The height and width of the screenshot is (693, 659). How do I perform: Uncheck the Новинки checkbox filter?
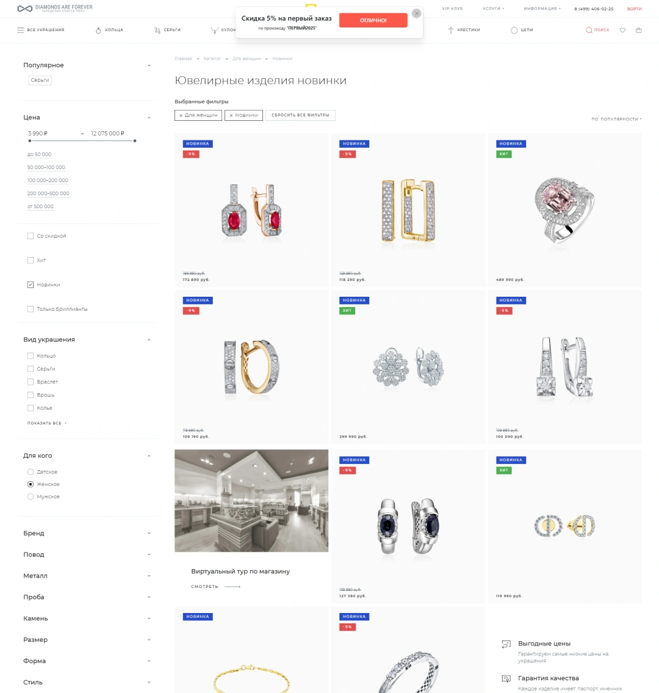[x=31, y=285]
